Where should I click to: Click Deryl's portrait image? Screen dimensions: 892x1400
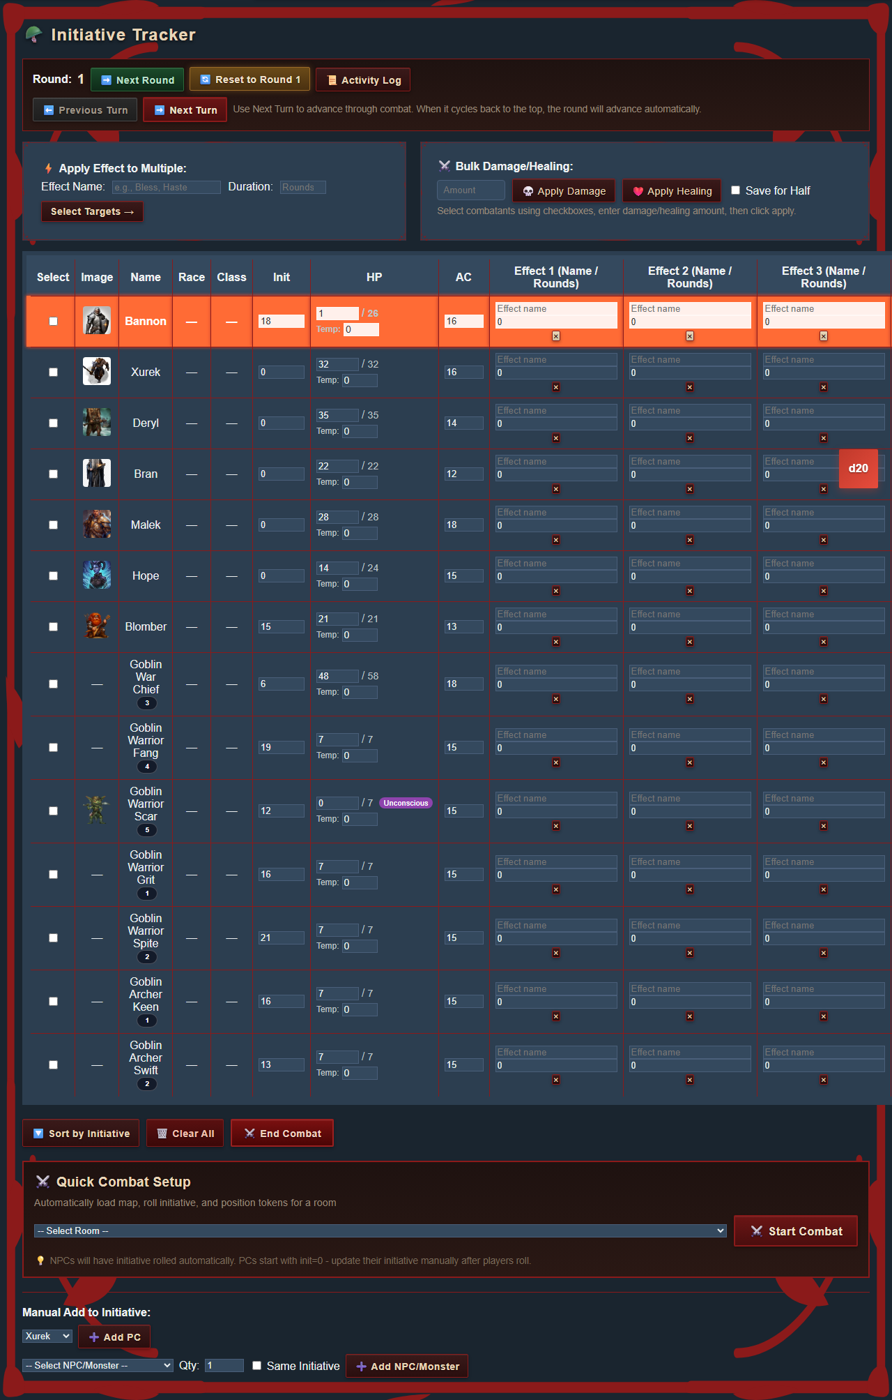(97, 423)
